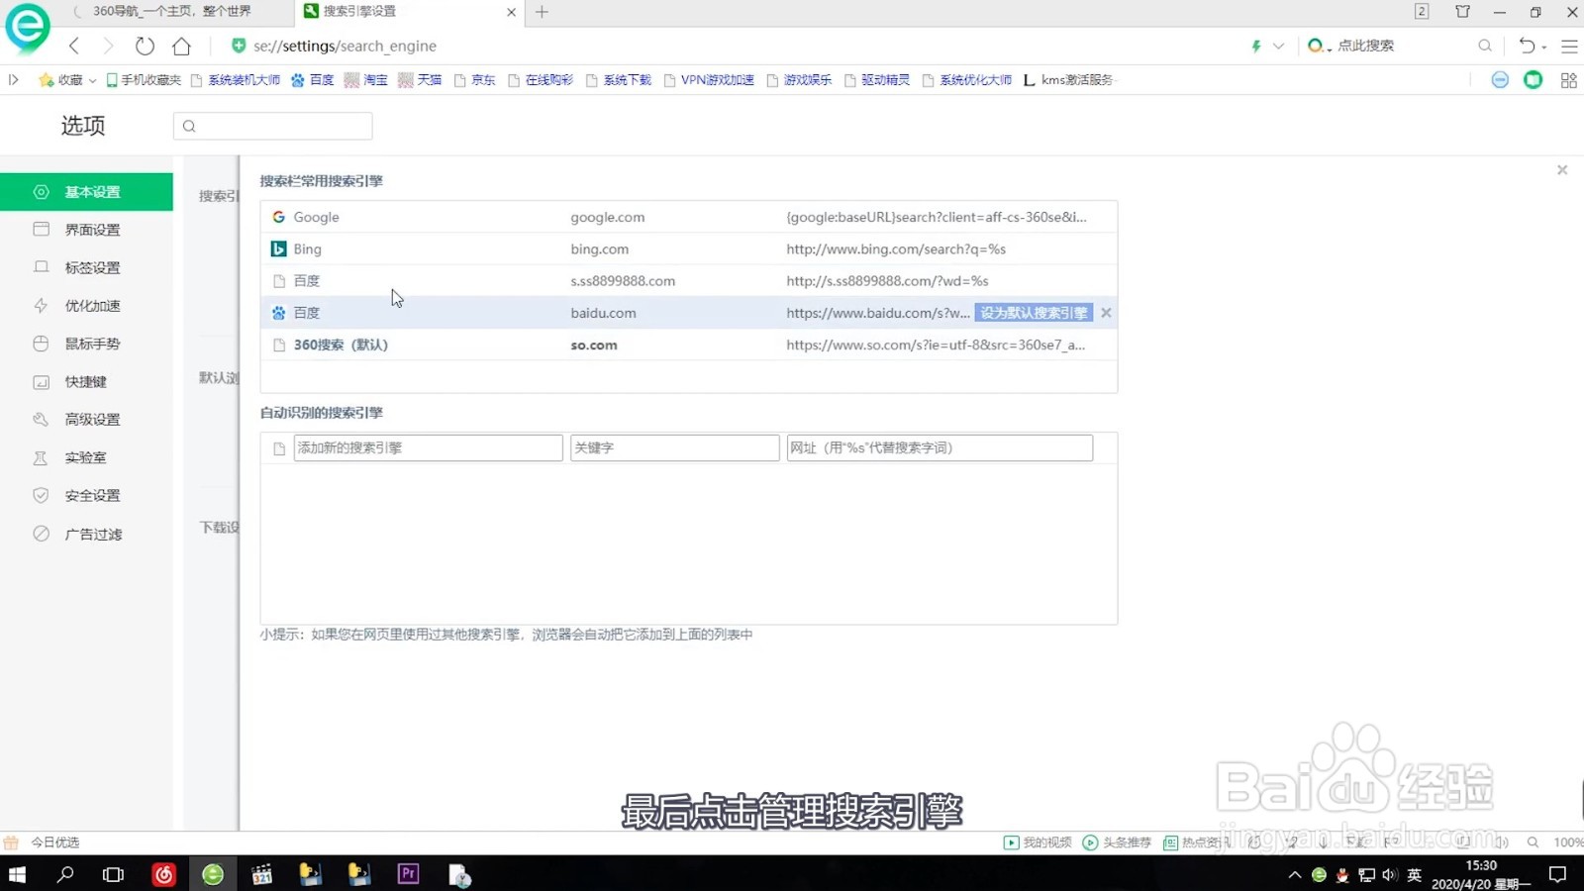Open a new tab with plus button

[542, 12]
